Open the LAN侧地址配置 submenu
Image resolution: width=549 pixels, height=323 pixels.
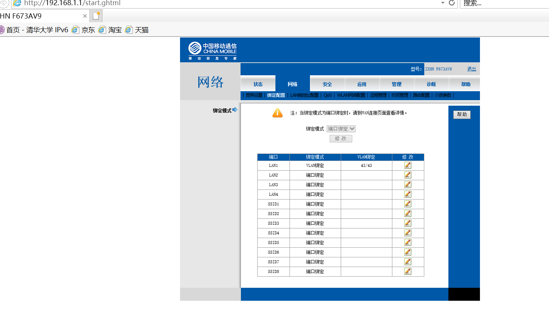304,95
